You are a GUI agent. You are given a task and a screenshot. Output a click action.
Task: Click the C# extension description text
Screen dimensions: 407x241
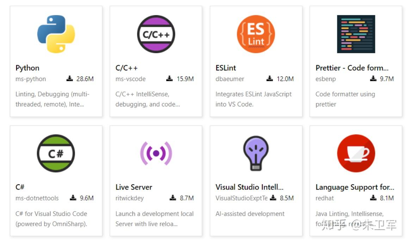(51, 219)
